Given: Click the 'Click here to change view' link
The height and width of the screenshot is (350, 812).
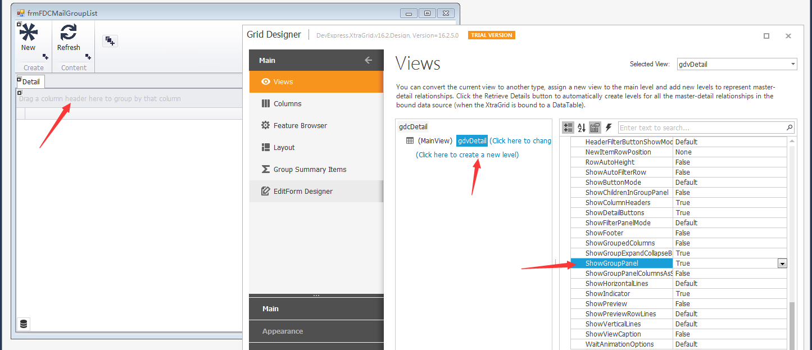Looking at the screenshot, I should 520,140.
